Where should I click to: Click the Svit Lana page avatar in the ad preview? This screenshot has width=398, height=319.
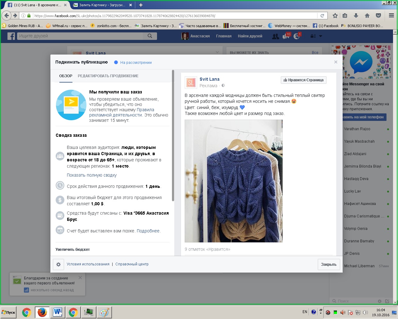(191, 82)
